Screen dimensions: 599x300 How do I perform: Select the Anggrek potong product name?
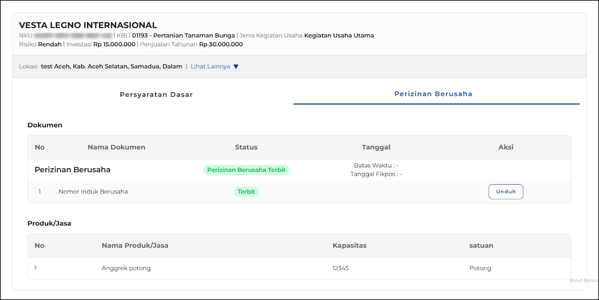click(x=126, y=268)
